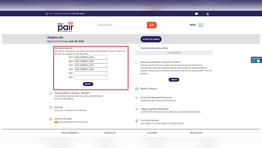The height and width of the screenshot is (148, 262).
Task: Click the SSL certificate icon
Action: [x=51, y=108]
